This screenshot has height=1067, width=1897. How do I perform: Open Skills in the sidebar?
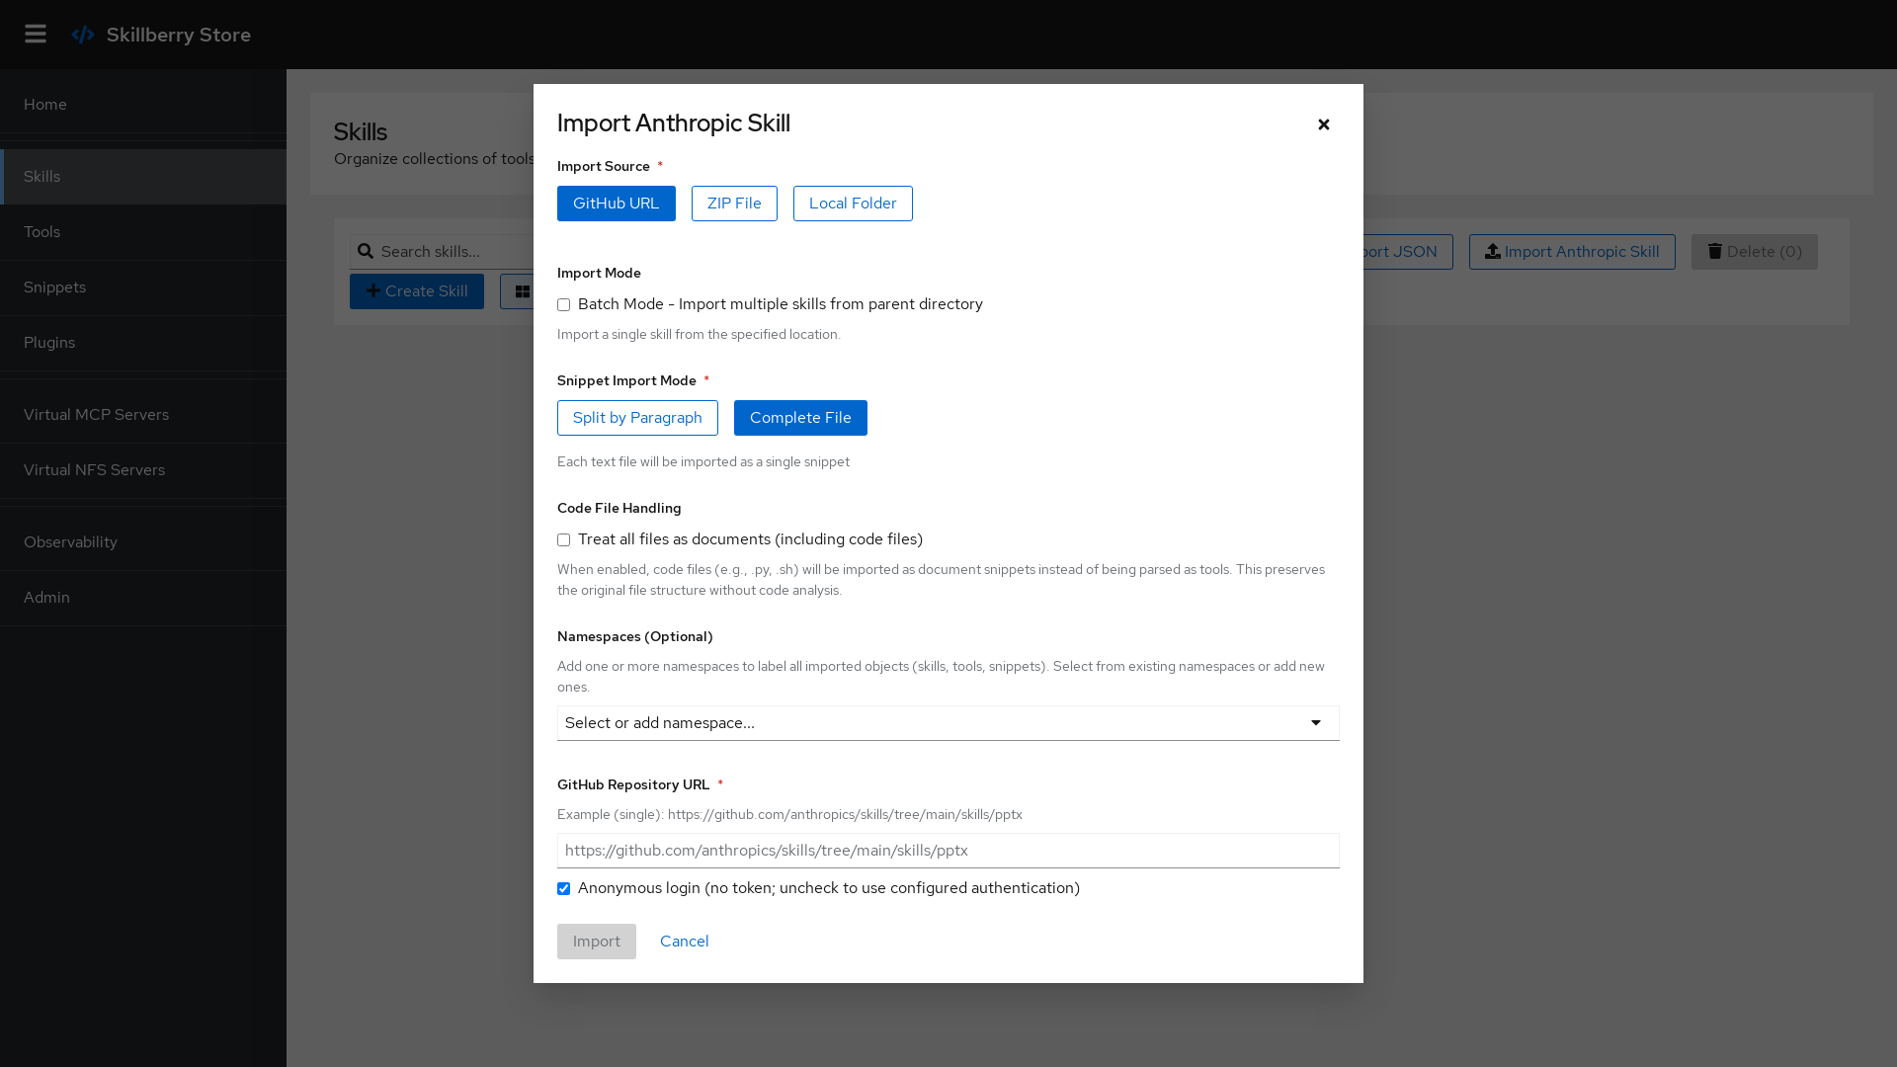coord(143,177)
